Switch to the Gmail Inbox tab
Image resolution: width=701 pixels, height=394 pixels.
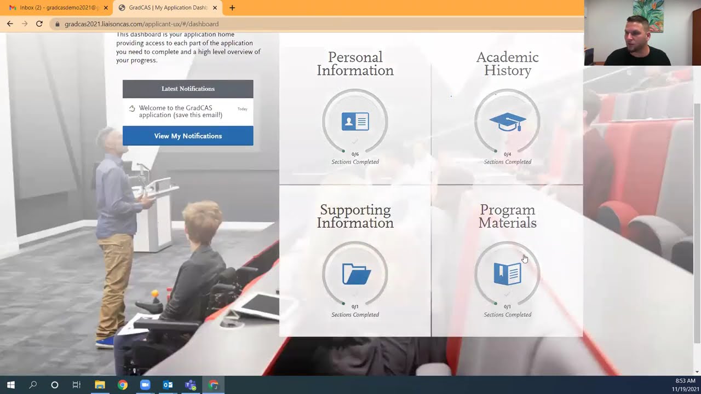57,8
